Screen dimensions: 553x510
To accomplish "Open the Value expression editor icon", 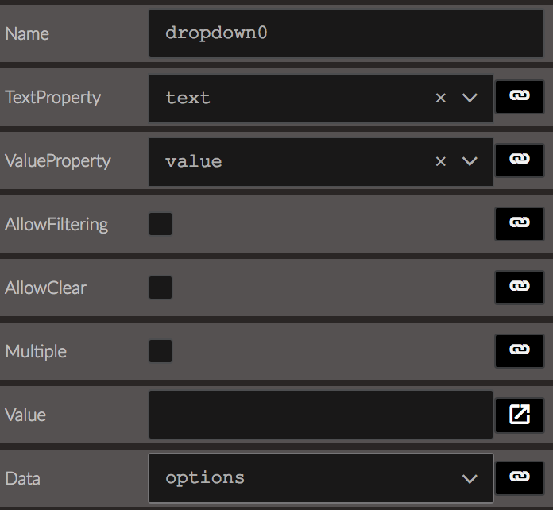I will click(520, 415).
